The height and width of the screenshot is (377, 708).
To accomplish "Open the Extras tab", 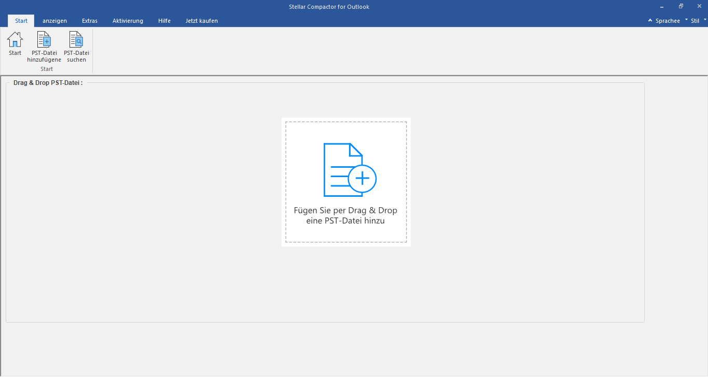I will coord(89,21).
